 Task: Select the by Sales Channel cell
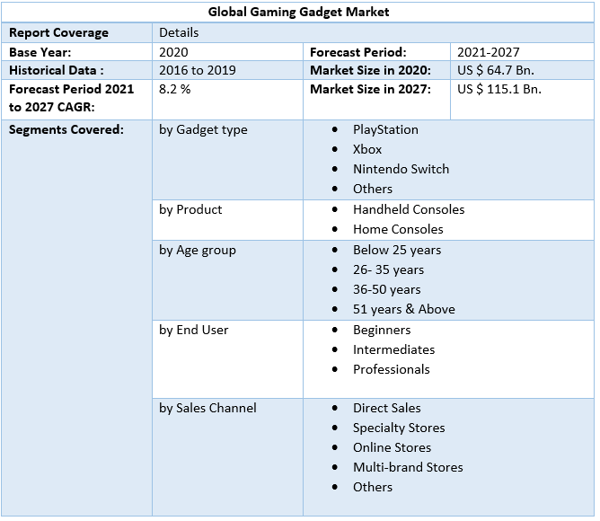(207, 408)
